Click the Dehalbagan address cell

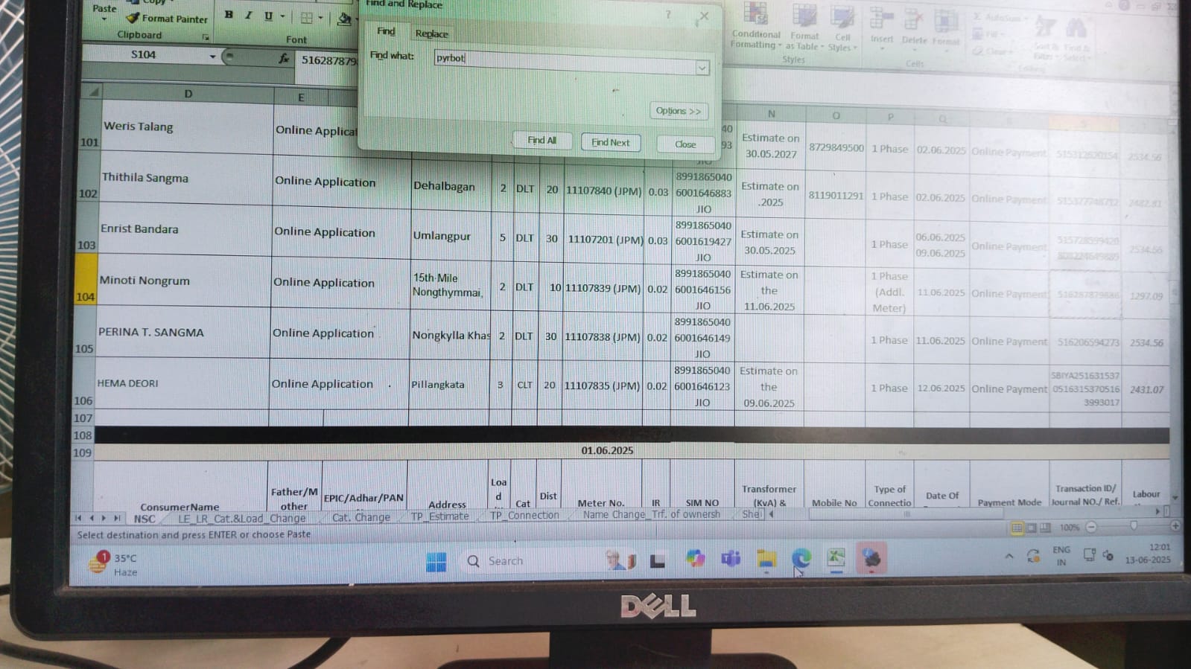coord(450,186)
